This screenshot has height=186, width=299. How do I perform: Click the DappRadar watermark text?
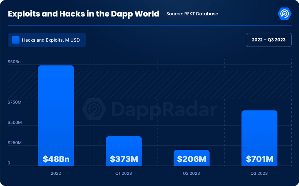click(164, 110)
